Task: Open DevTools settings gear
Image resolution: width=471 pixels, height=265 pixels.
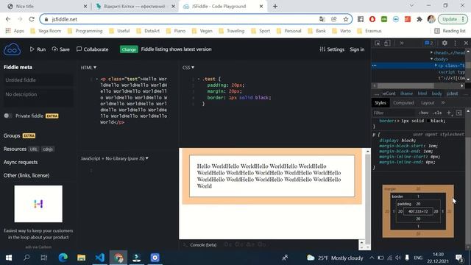Action: pyautogui.click(x=445, y=43)
